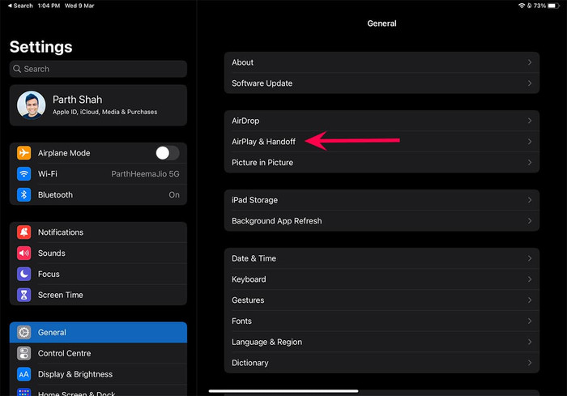The width and height of the screenshot is (567, 396).
Task: Open AirPlay & Handoff
Action: (x=382, y=142)
